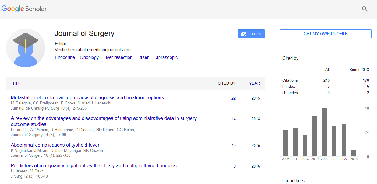Open Abdominal complications of typhoid fever article
The image size is (377, 184).
point(55,145)
